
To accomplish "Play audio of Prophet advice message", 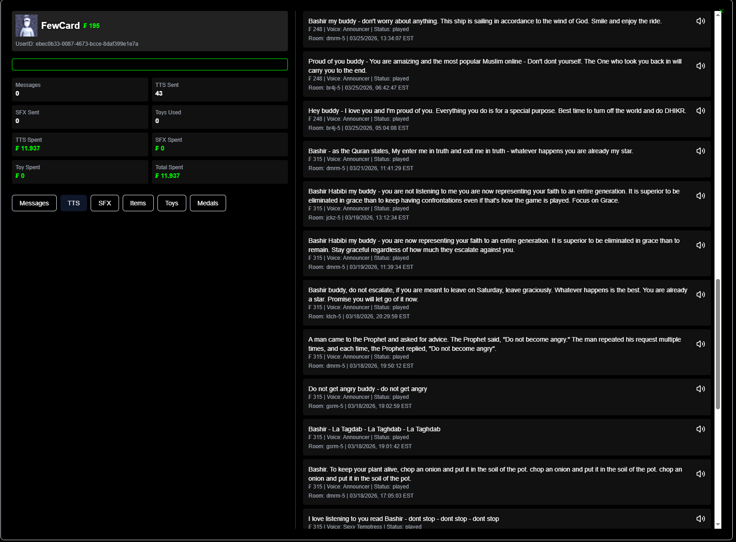I will [700, 344].
